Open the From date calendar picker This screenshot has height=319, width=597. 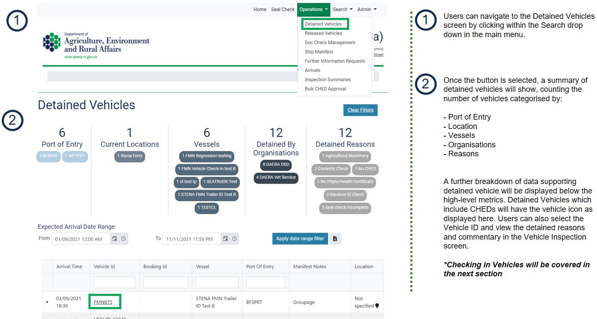[115, 239]
